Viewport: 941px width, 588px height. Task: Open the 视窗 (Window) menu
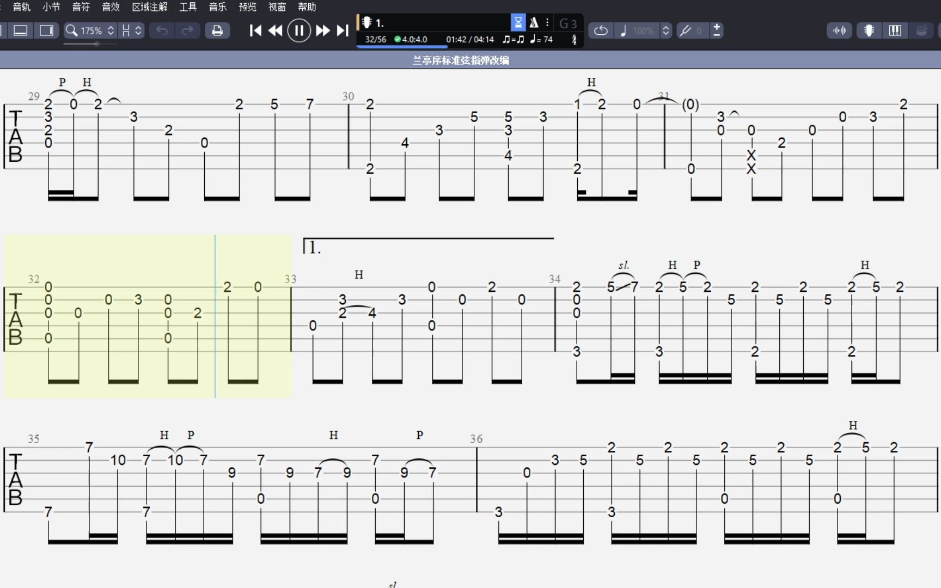click(277, 7)
